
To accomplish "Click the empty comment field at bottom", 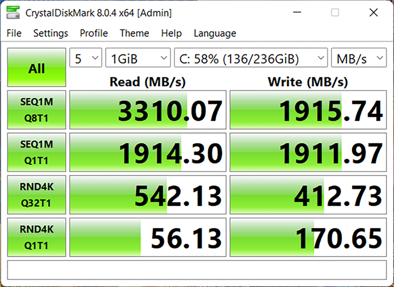I will (197, 270).
